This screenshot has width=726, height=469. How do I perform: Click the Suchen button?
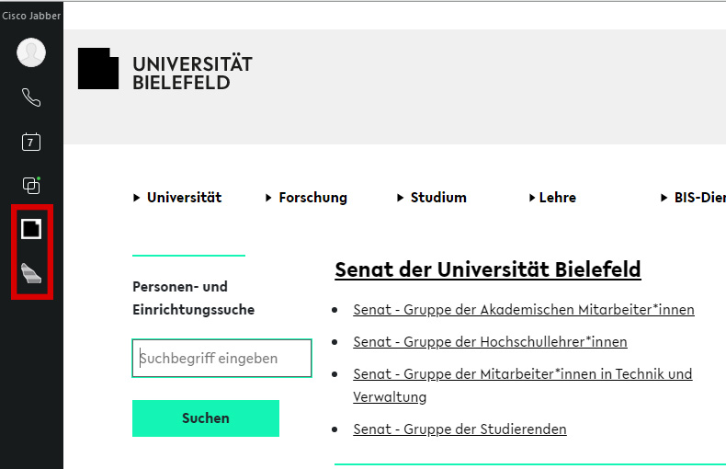pyautogui.click(x=206, y=418)
